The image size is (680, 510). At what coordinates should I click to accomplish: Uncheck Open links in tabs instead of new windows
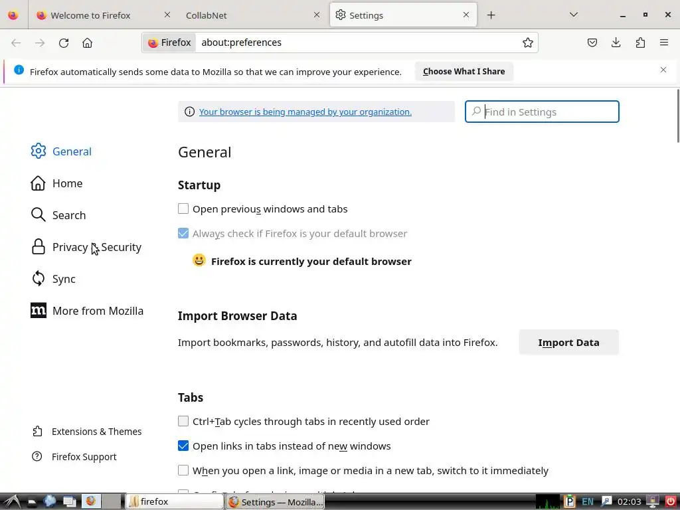(x=183, y=446)
